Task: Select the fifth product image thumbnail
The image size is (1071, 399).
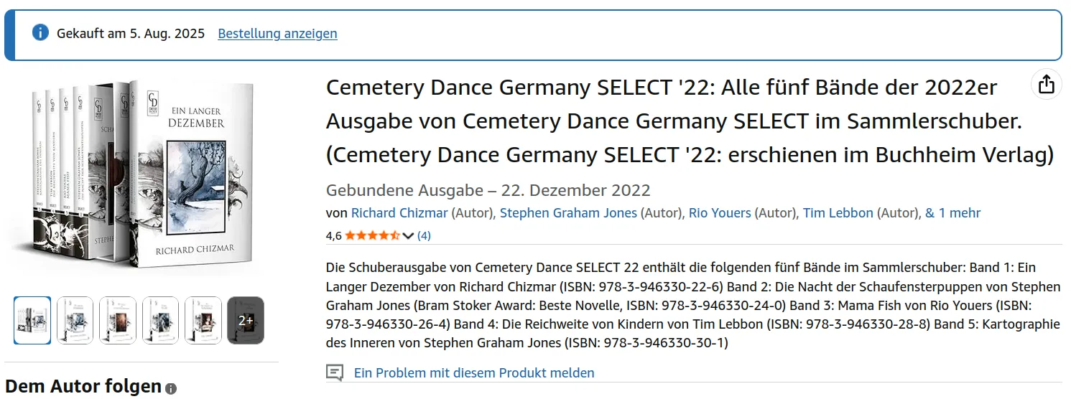Action: click(x=203, y=320)
